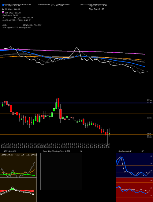Screen dimensions: 153x202
Task: Click the 'CL: 107.35' closing price
Action: click(57, 6)
